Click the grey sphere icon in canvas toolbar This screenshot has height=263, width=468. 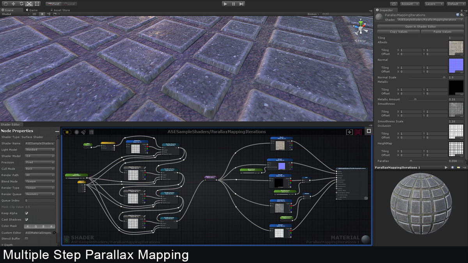pos(76,132)
